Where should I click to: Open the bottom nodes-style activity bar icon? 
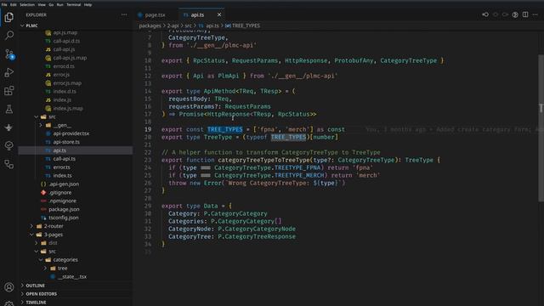tap(9, 164)
